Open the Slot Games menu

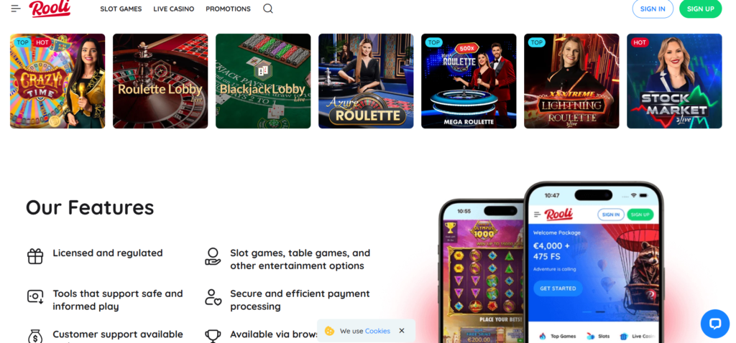pyautogui.click(x=121, y=9)
